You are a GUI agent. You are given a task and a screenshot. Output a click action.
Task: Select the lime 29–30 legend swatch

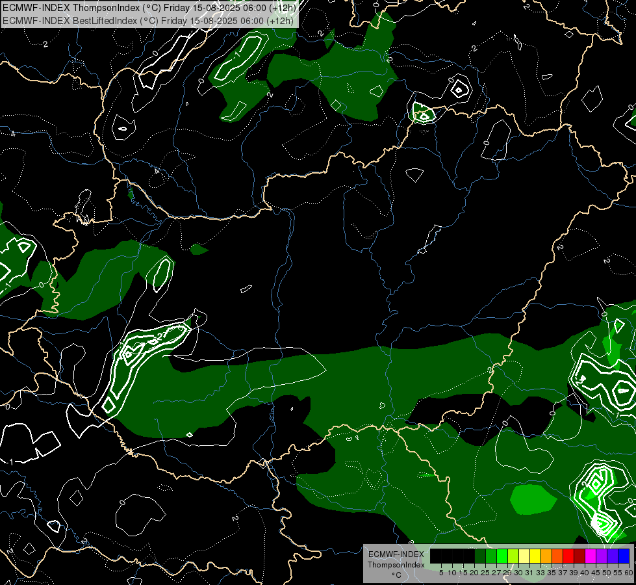click(513, 556)
